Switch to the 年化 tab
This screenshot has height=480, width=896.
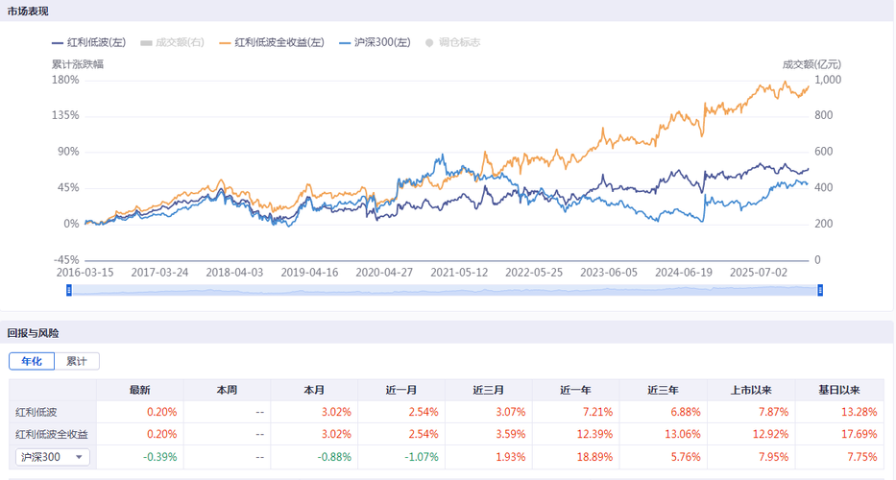33,361
